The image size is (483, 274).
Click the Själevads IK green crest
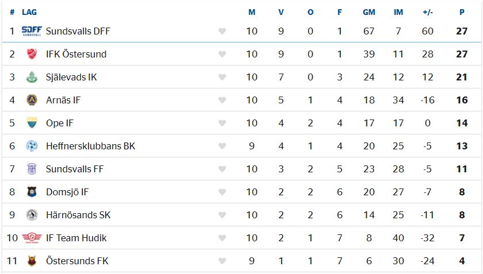pyautogui.click(x=32, y=77)
